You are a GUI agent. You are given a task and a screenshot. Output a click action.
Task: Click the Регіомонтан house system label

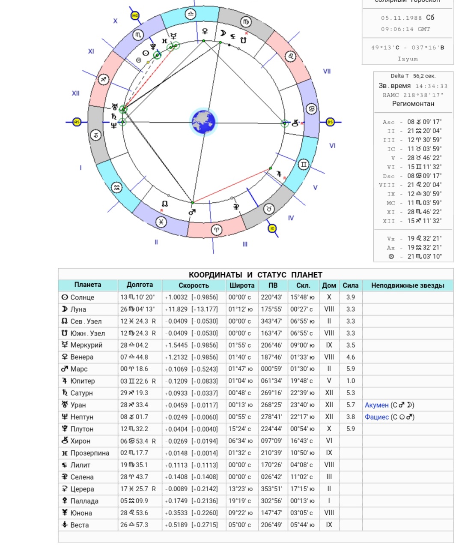point(413,104)
